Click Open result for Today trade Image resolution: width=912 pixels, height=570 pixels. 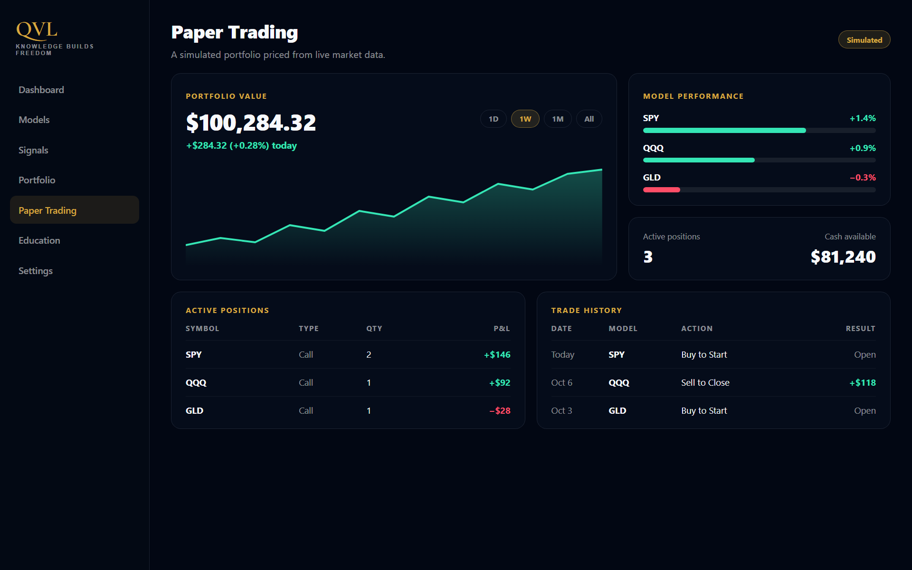[865, 354]
